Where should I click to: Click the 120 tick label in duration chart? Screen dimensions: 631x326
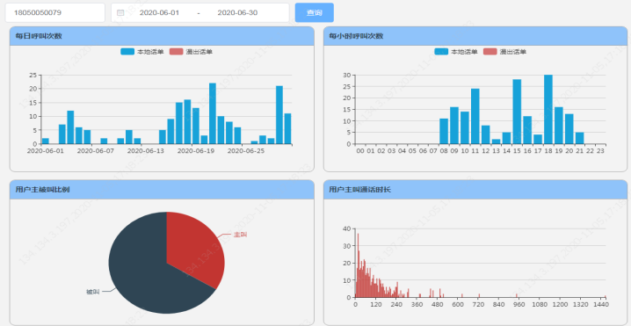pos(375,304)
